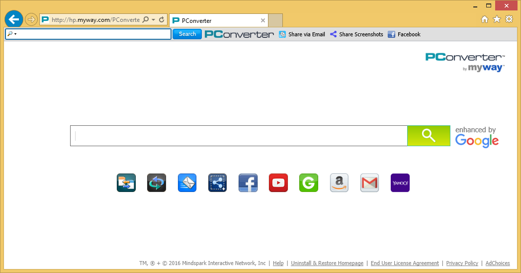The width and height of the screenshot is (521, 273).
Task: Click the forward navigation arrow
Action: pyautogui.click(x=31, y=19)
